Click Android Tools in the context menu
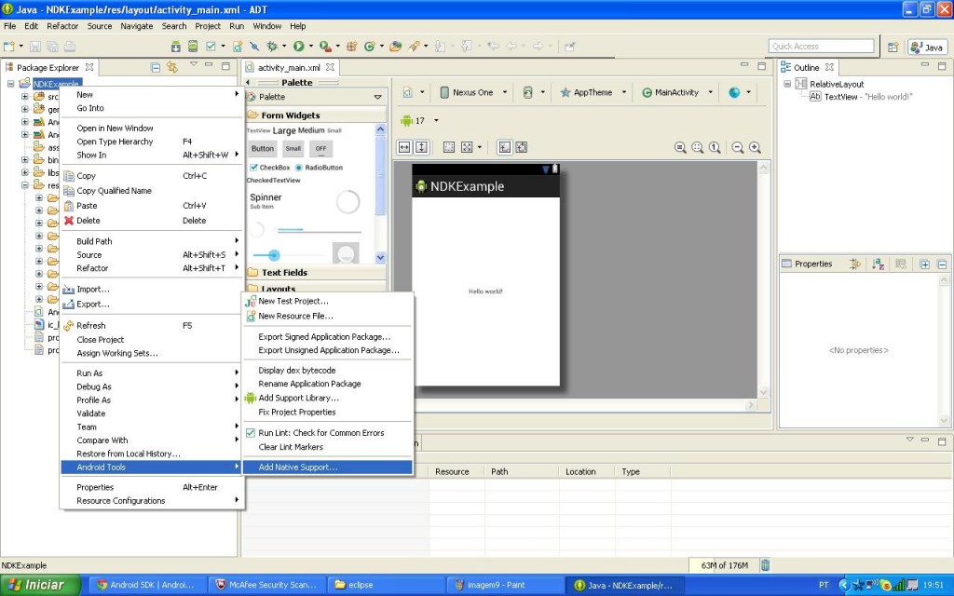954x596 pixels. pyautogui.click(x=151, y=467)
